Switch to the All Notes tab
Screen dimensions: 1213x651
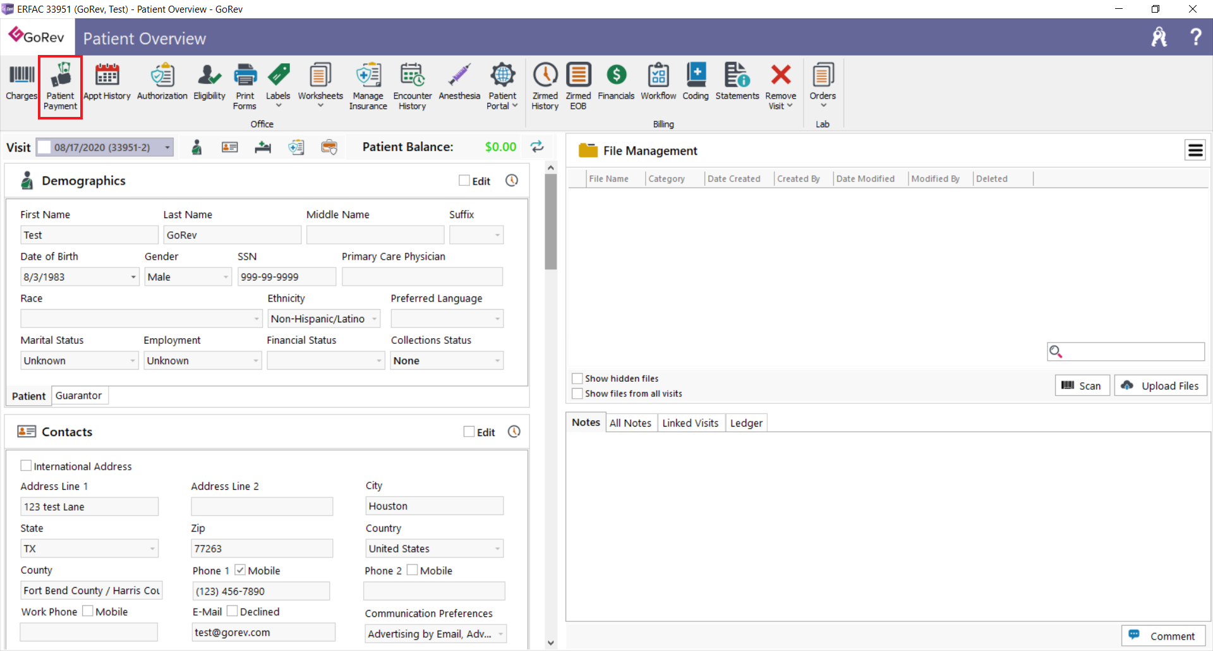(631, 423)
